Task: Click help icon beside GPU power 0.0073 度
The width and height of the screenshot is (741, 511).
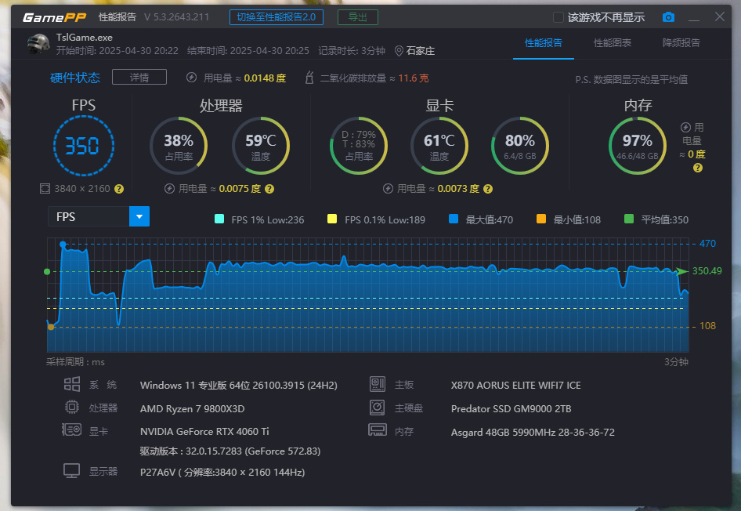Action: point(488,189)
